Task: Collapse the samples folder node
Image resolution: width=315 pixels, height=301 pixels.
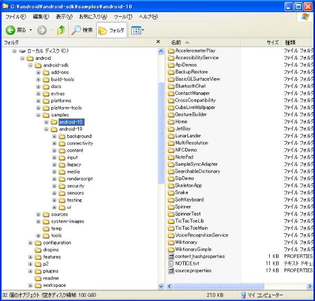Action: pos(38,115)
